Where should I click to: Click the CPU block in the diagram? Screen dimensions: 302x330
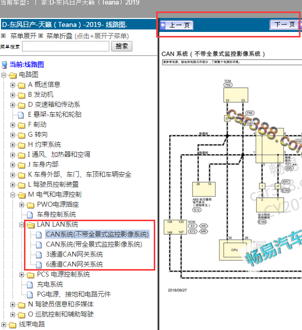pyautogui.click(x=235, y=250)
